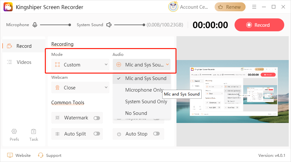Image resolution: width=291 pixels, height=162 pixels.
Task: Click the Renew button
Action: point(230,7)
